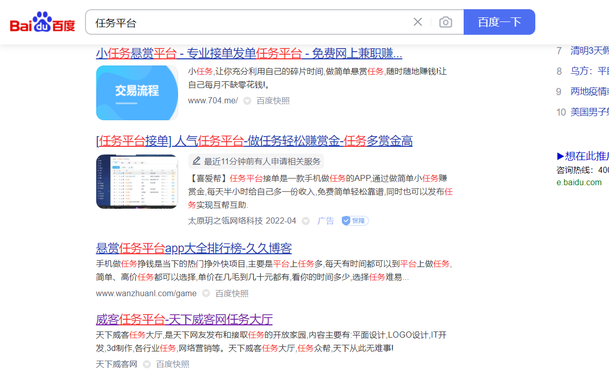Expand dropdown arrow beside 太原玥之瓴网络科技
Viewport: 609px width, 376px height.
(306, 221)
